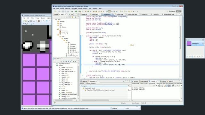Click the New Java Class green icon

pyautogui.click(x=88, y=11)
